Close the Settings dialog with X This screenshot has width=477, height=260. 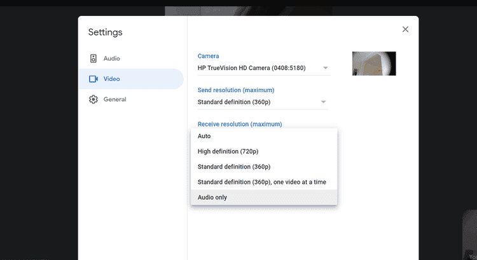405,29
